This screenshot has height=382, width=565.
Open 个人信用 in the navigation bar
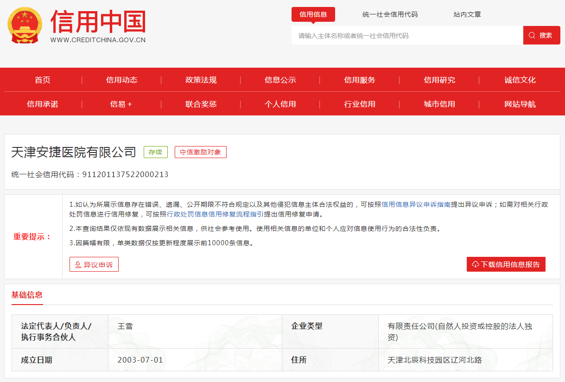point(280,104)
